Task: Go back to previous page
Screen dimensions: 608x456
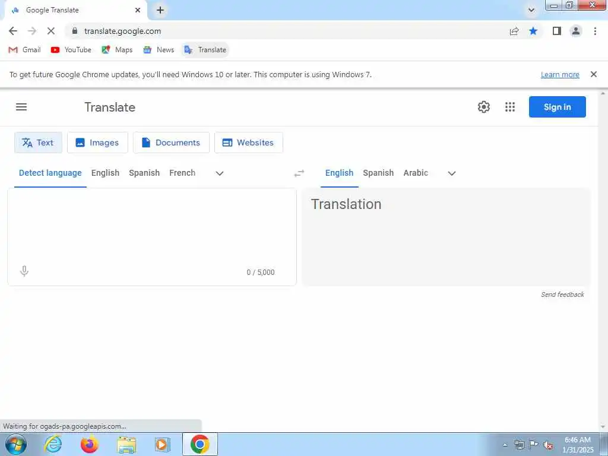Action: tap(13, 31)
